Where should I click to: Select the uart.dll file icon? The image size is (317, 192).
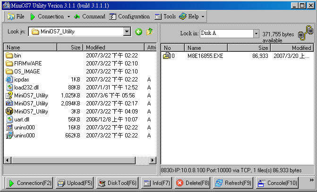tap(9, 119)
